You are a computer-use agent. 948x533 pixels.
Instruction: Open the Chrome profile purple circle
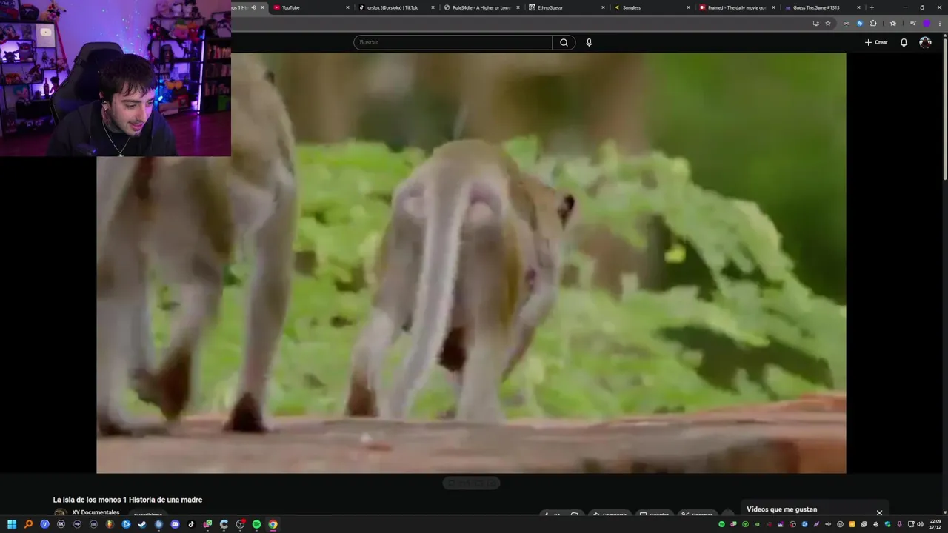[x=927, y=23]
